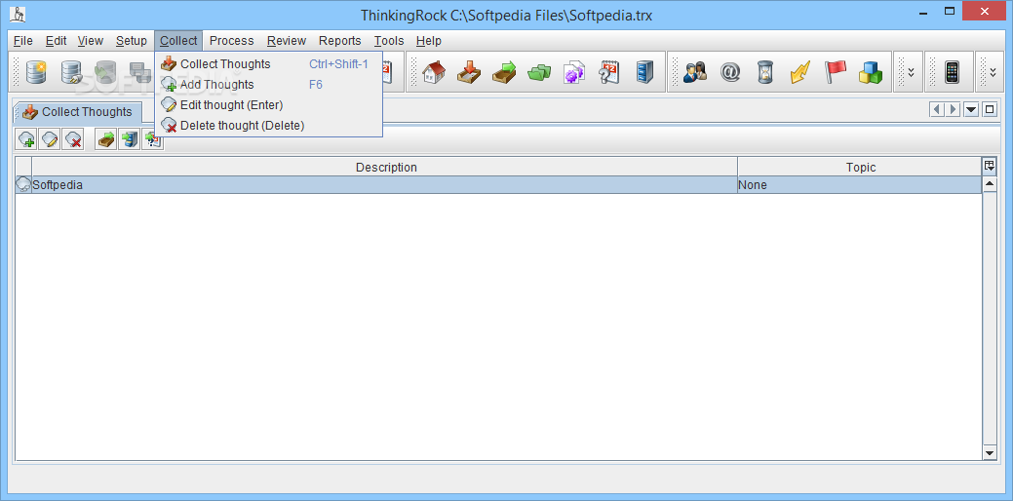Choose Edit thought (Enter) menu entry
The height and width of the screenshot is (501, 1013).
tap(268, 105)
